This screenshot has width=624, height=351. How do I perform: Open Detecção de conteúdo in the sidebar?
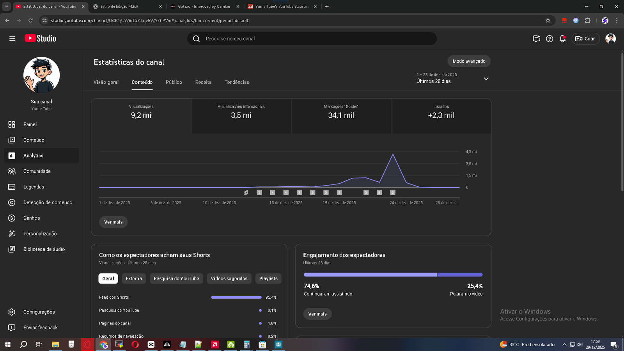48,202
